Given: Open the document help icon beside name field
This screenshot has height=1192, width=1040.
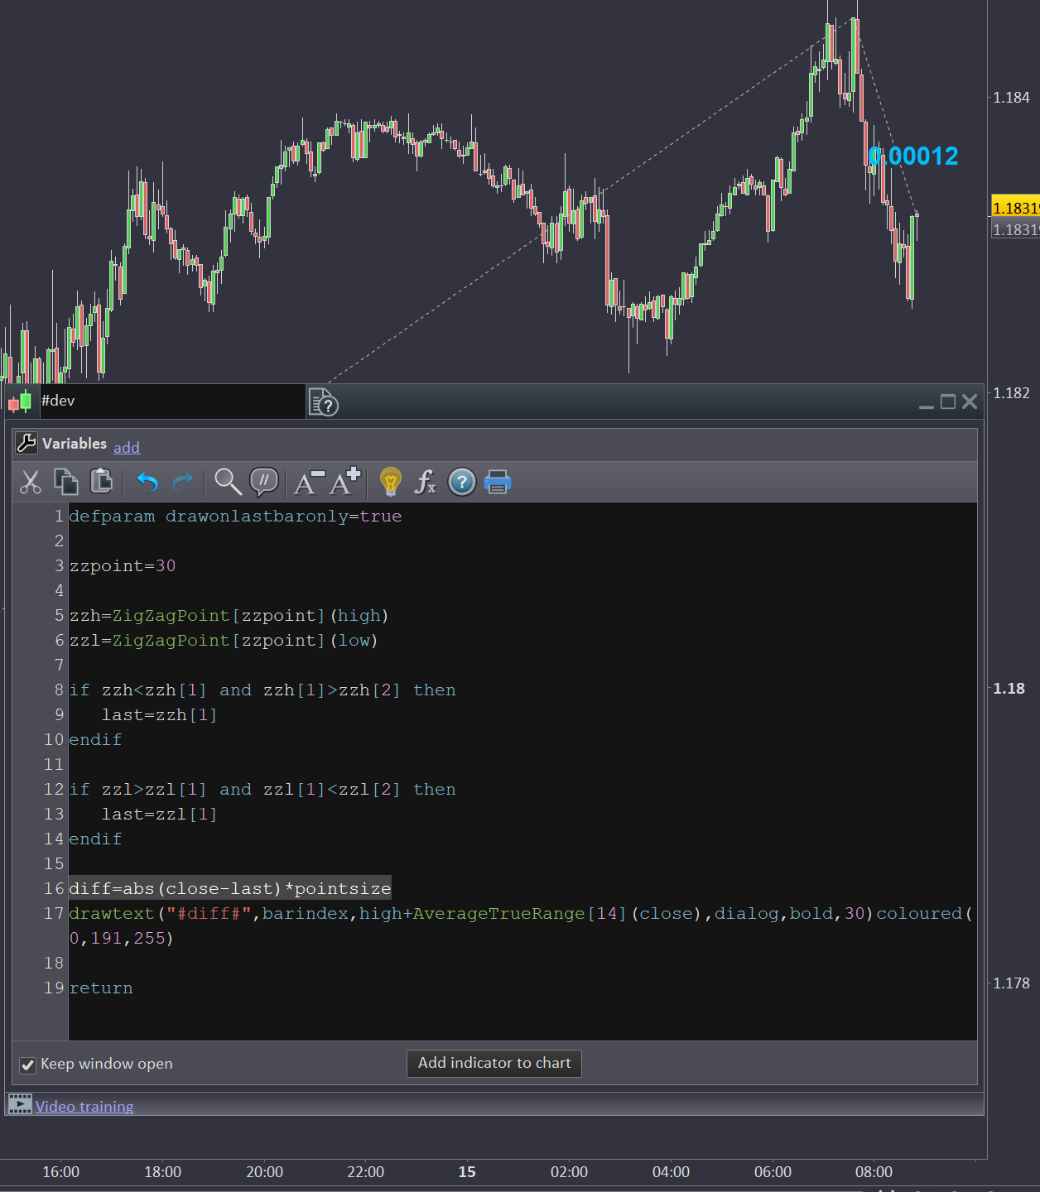Looking at the screenshot, I should [323, 403].
